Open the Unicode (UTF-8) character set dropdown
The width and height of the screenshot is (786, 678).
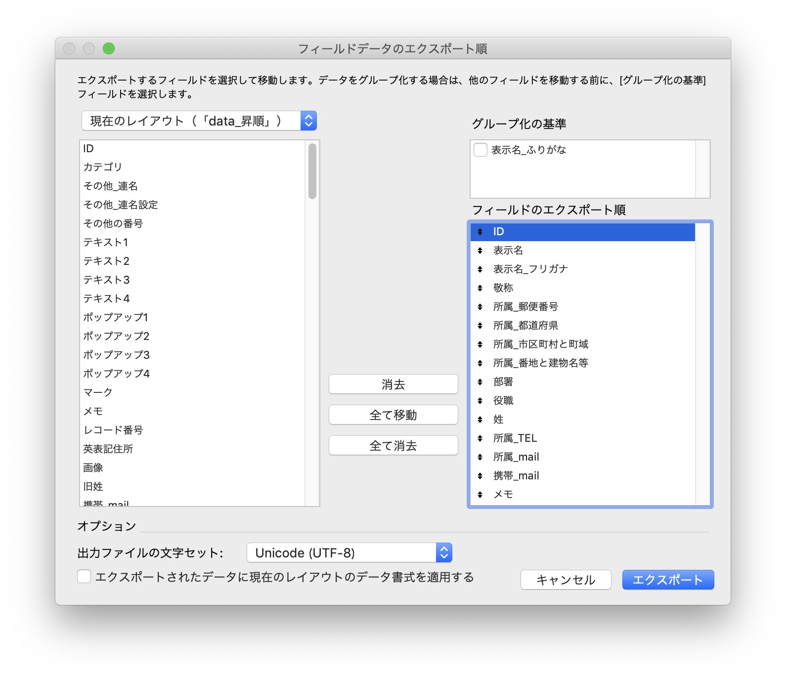coord(349,553)
